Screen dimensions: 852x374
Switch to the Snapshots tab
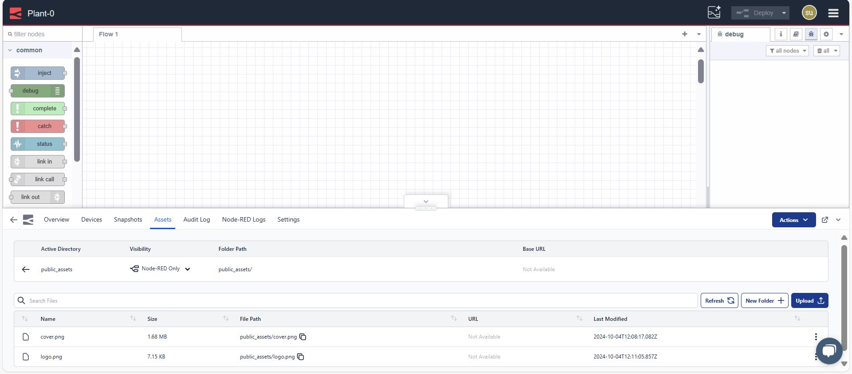[128, 220]
